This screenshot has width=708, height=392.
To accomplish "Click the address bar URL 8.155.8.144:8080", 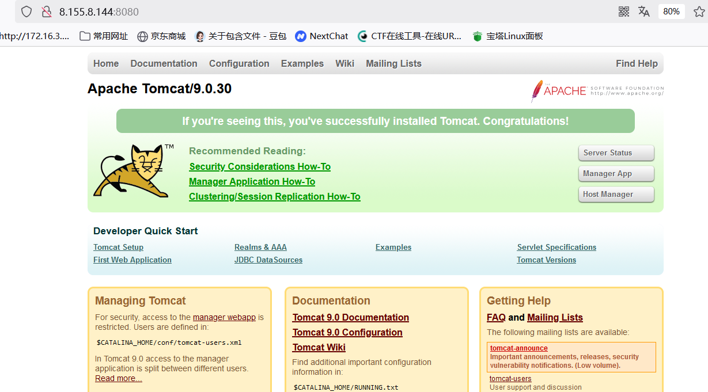I will (99, 12).
